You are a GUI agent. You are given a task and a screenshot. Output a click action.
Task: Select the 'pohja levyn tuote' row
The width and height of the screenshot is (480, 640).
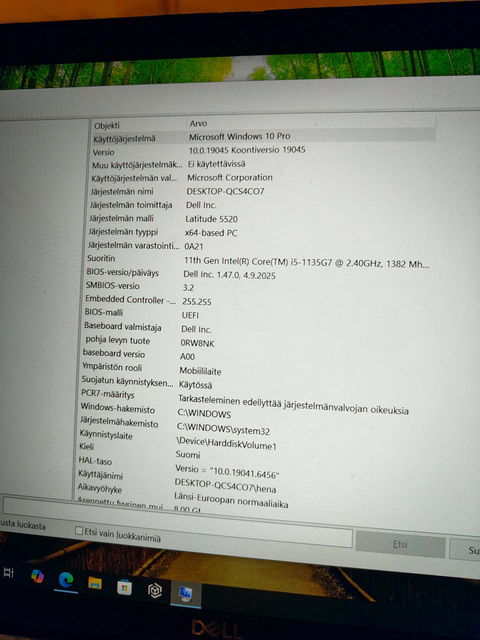click(x=117, y=340)
